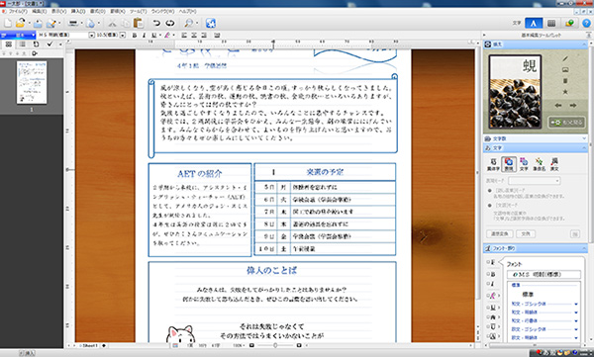594x357 pixels.
Task: Toggle Italic with the I icon
Action: (x=144, y=36)
